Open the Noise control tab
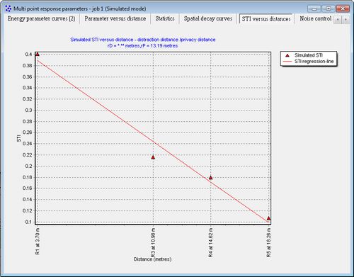 (x=316, y=18)
